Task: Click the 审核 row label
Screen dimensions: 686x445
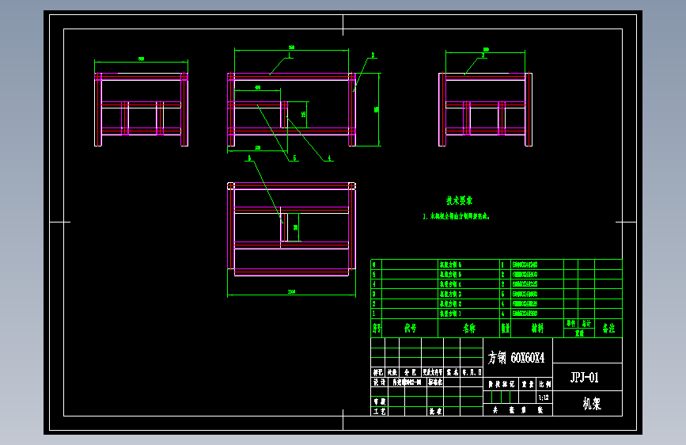Action: [x=379, y=401]
